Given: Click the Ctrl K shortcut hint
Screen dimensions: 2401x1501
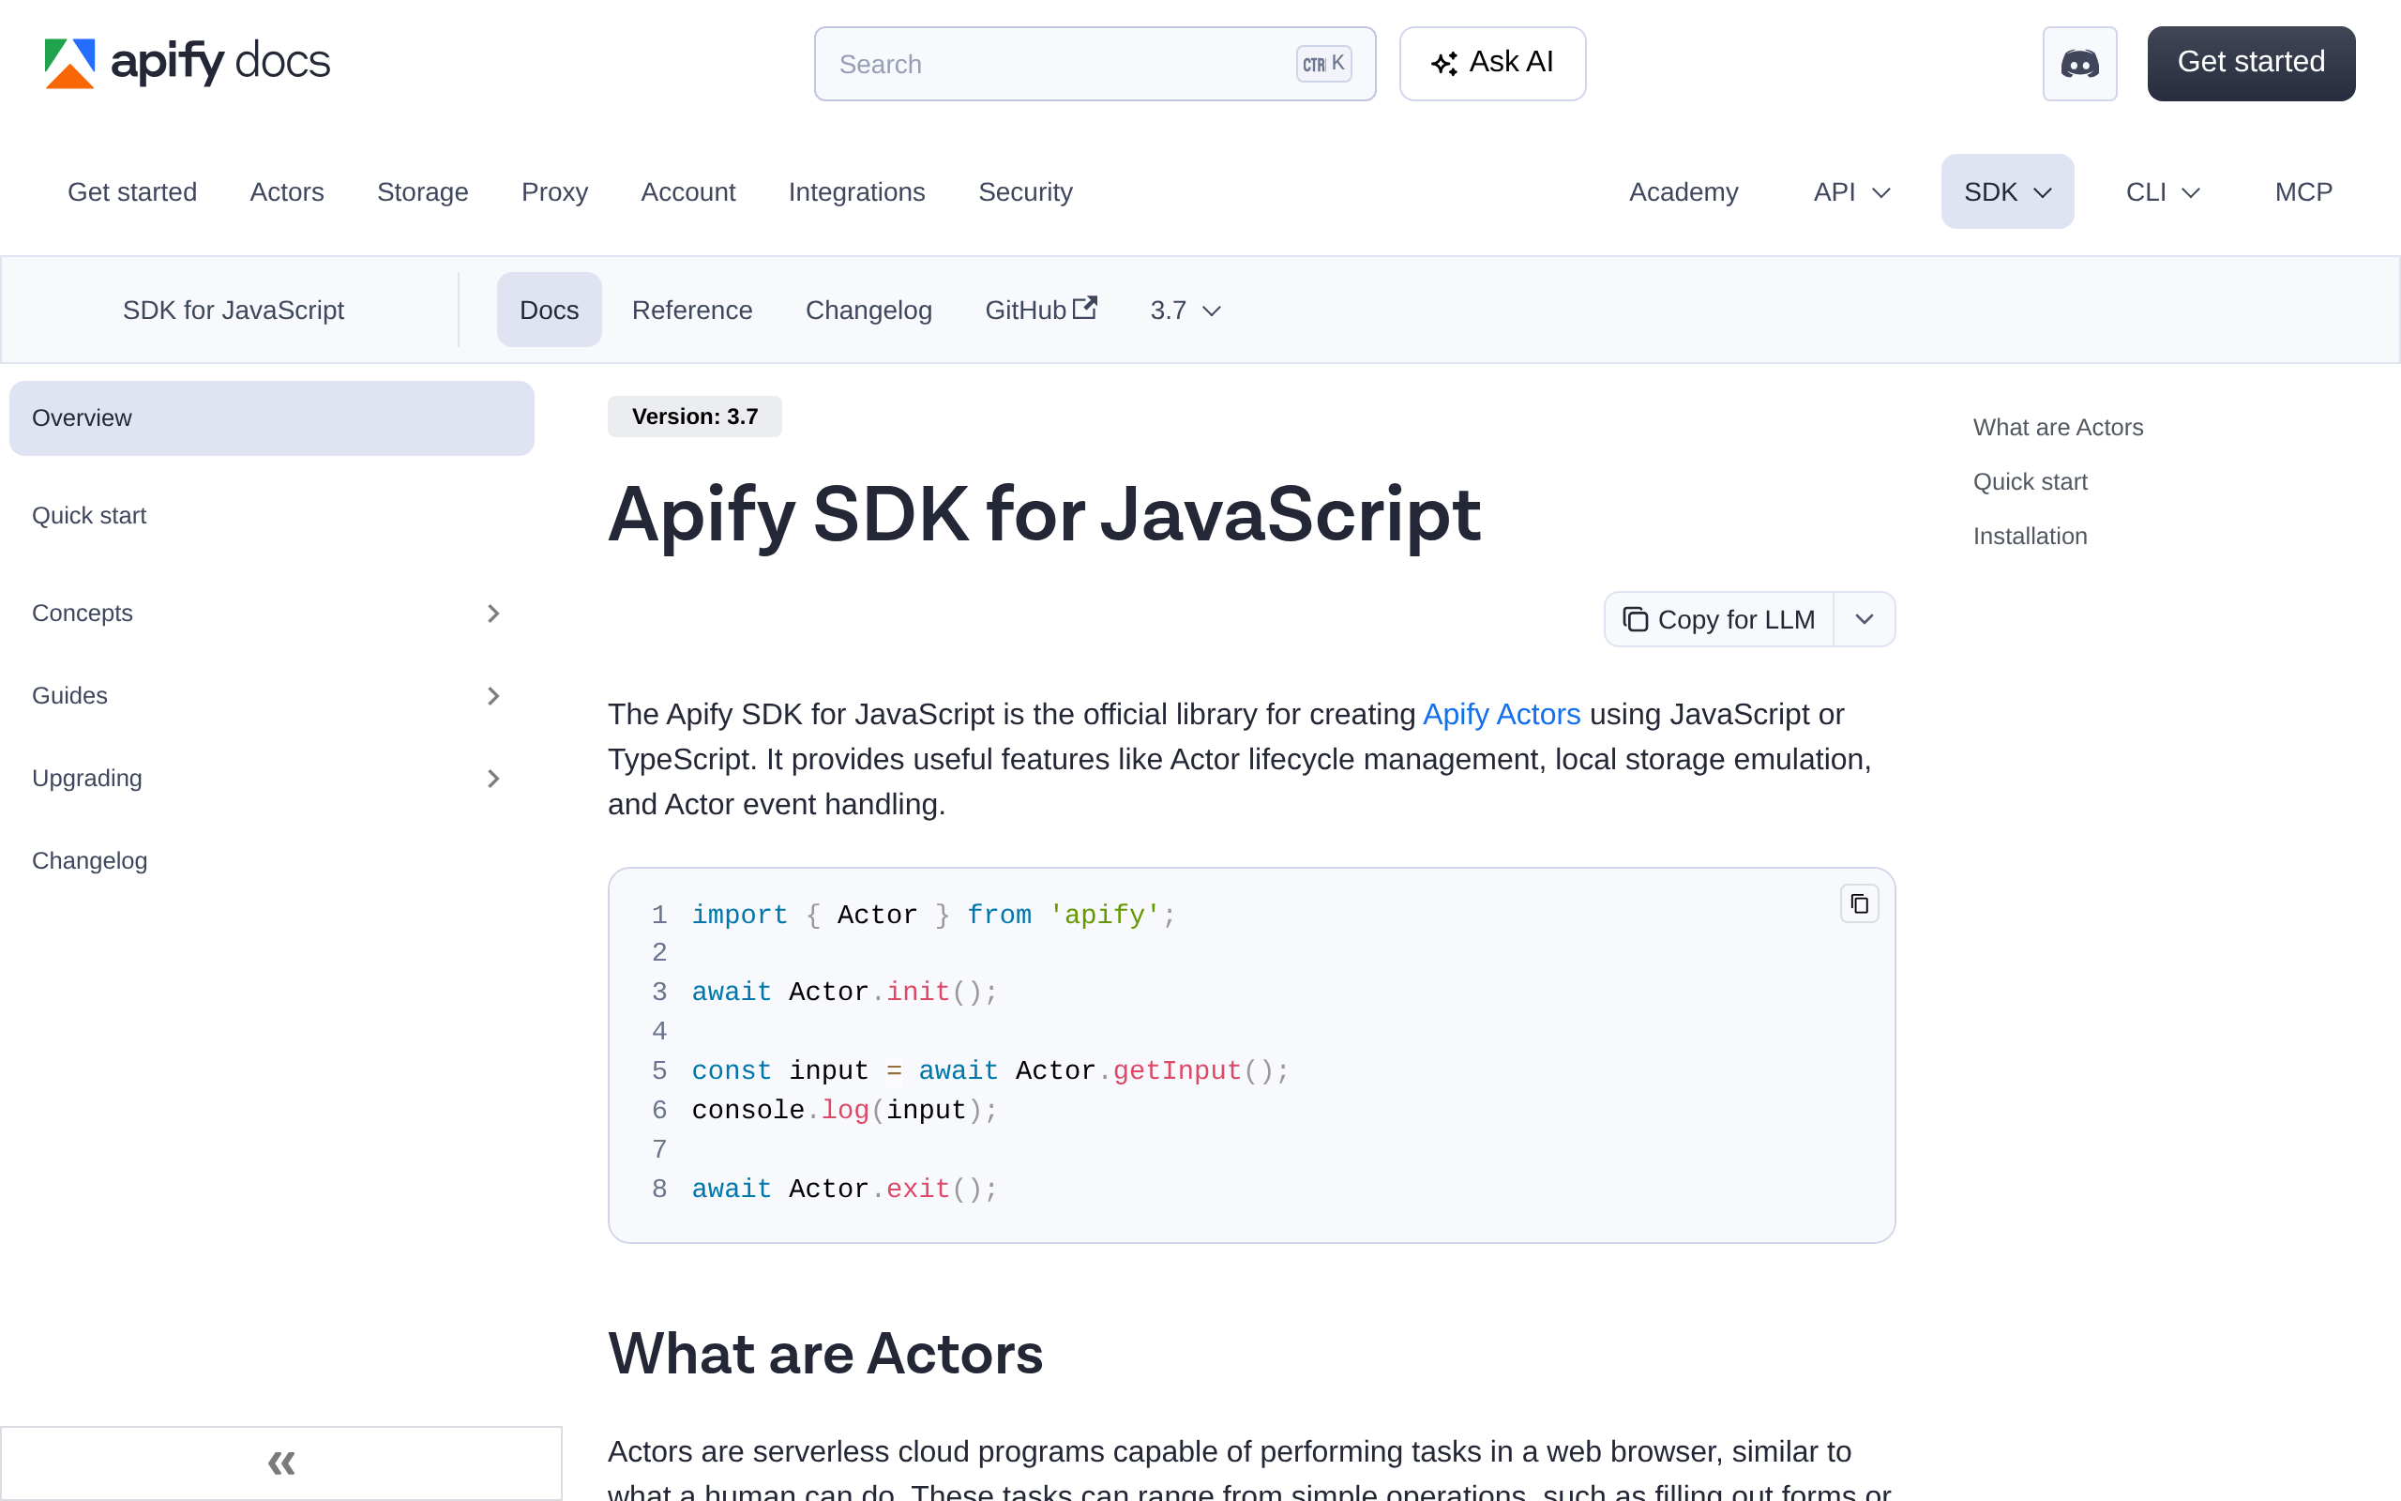Looking at the screenshot, I should (1323, 64).
